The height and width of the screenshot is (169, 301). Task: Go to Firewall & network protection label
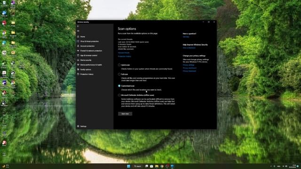pyautogui.click(x=91, y=51)
